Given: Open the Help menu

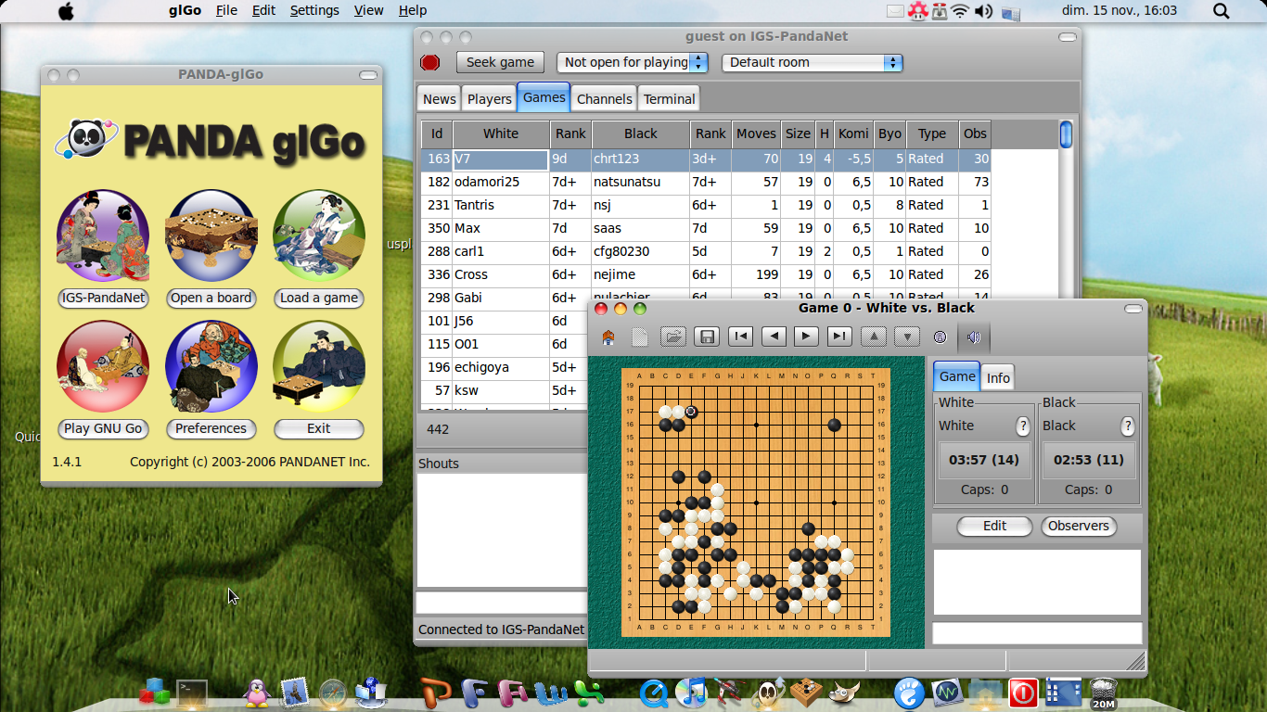Looking at the screenshot, I should coord(413,10).
